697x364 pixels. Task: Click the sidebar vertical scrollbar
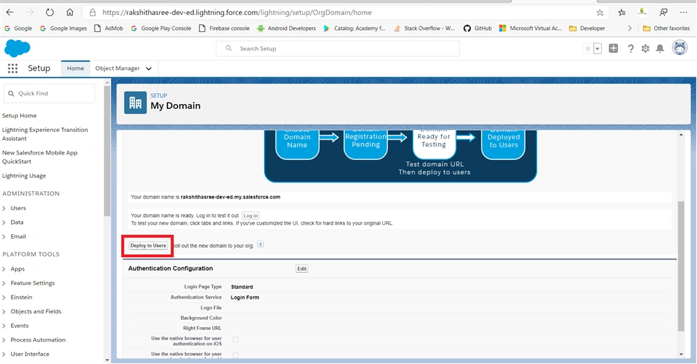click(x=107, y=151)
